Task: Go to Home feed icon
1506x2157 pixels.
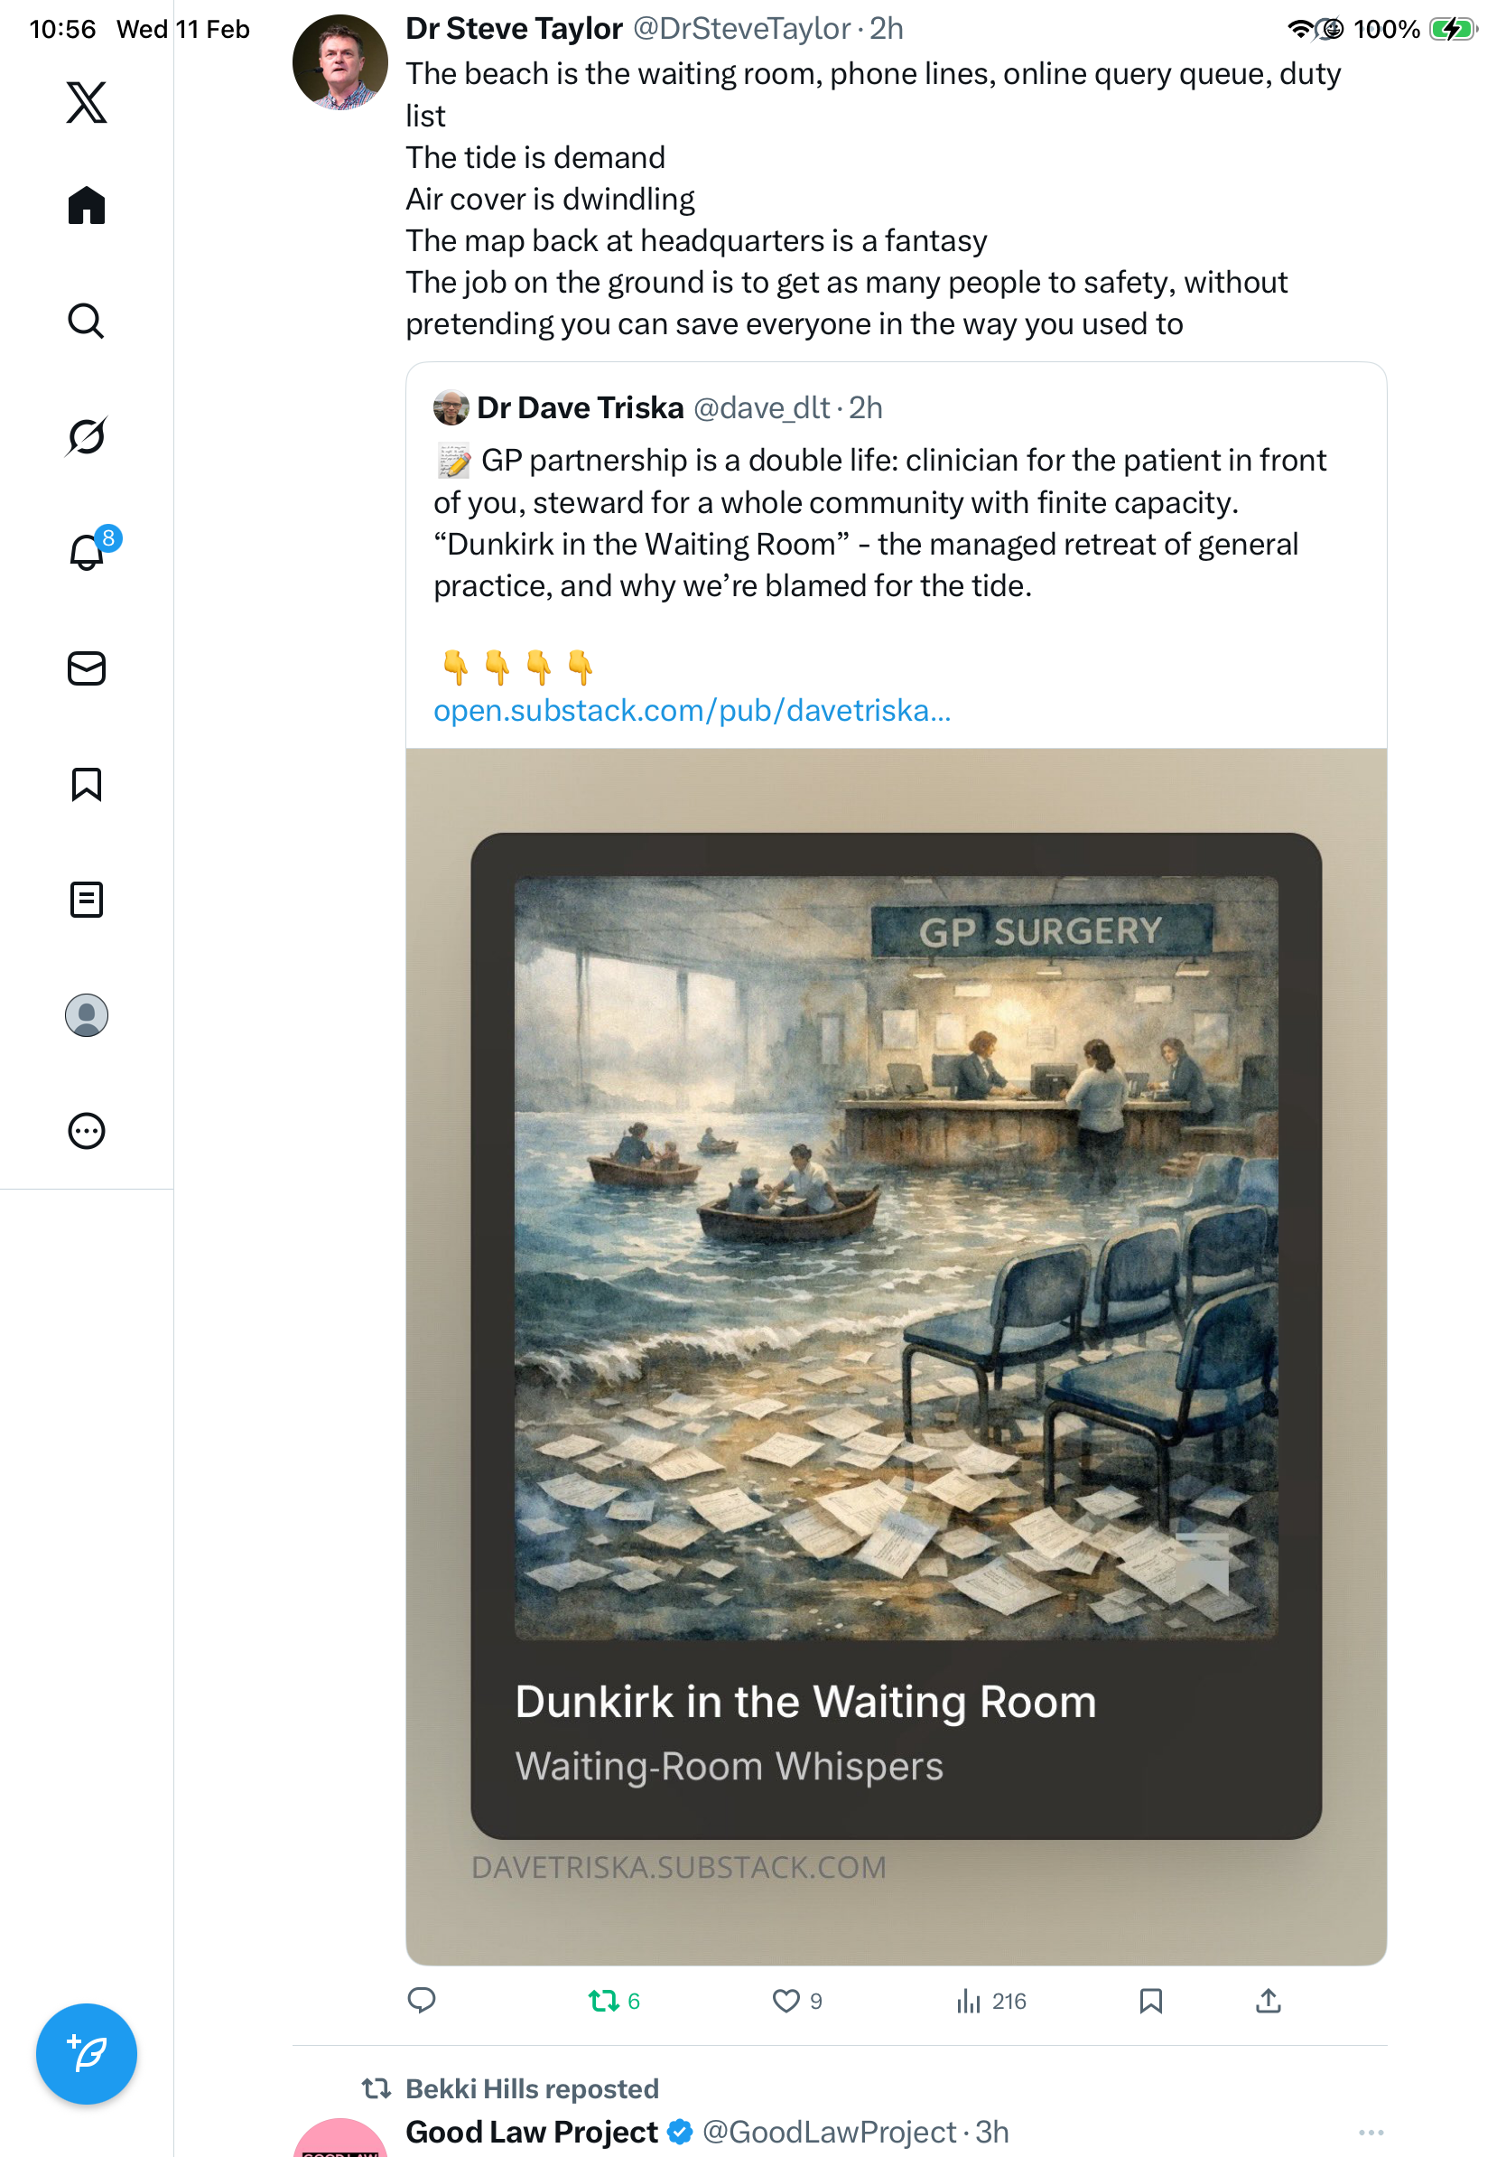Action: click(87, 205)
